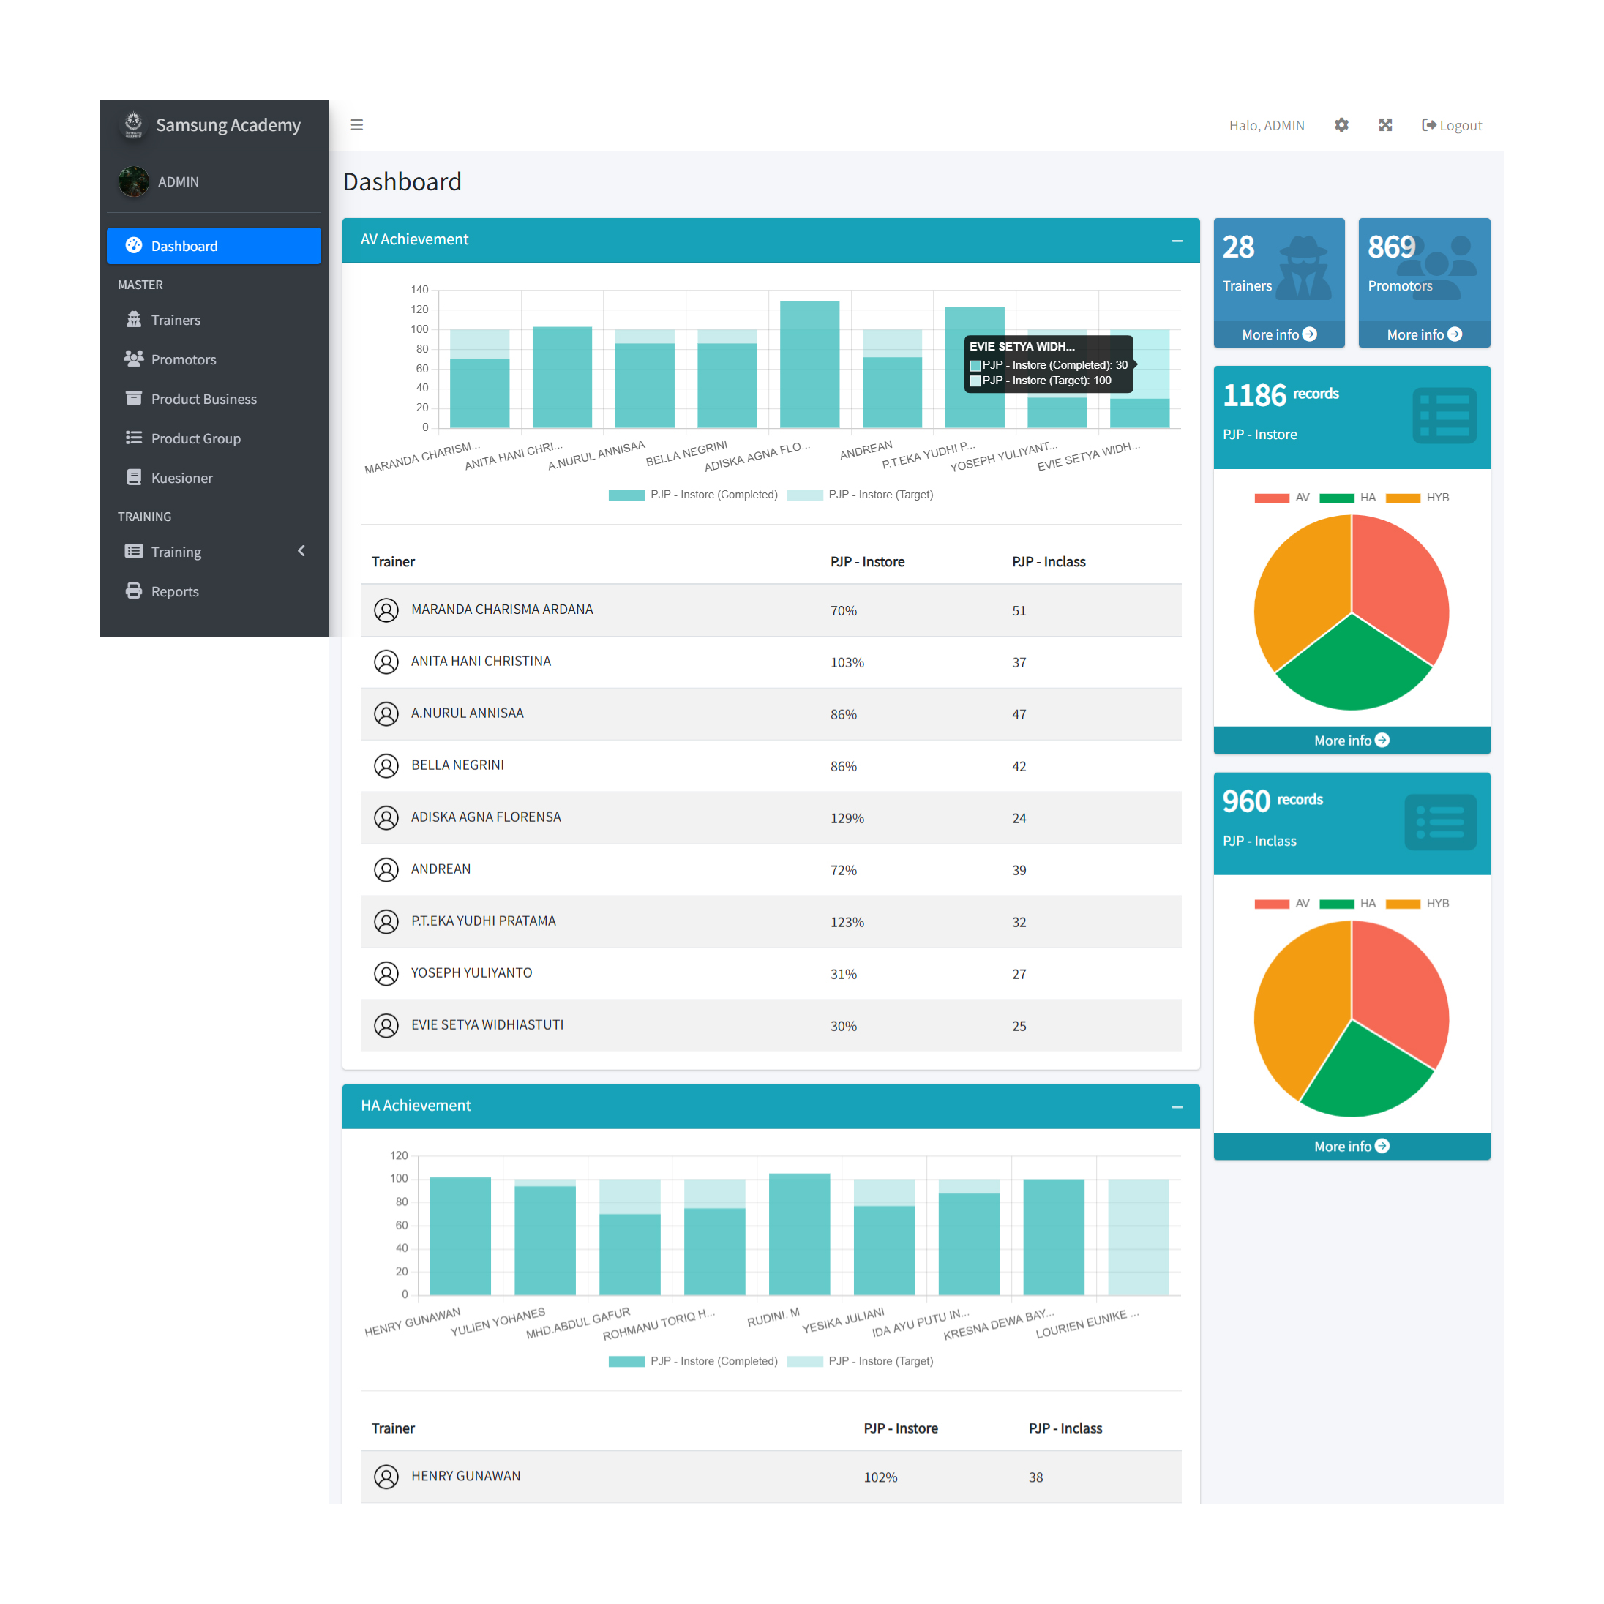Screen dimensions: 1604x1604
Task: Expand the Training submenu chevron
Action: 301,551
